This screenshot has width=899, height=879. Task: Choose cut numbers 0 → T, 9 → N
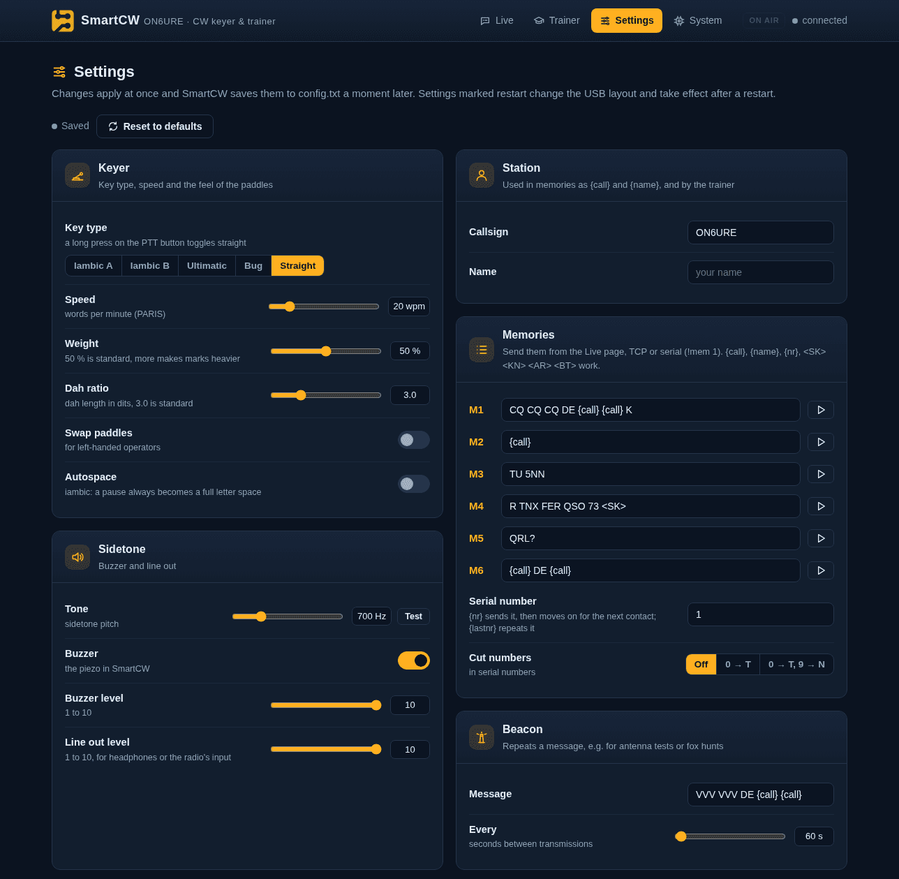pyautogui.click(x=796, y=665)
